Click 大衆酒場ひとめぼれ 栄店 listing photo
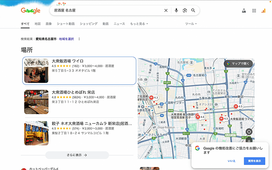The width and height of the screenshot is (272, 170). [x=36, y=102]
